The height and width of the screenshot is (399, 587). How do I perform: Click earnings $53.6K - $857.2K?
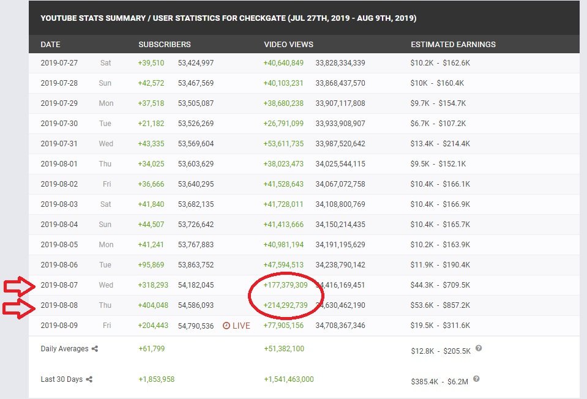pos(440,305)
